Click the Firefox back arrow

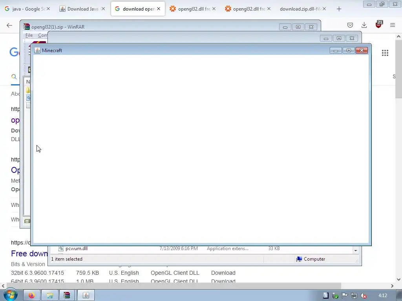coord(9,25)
